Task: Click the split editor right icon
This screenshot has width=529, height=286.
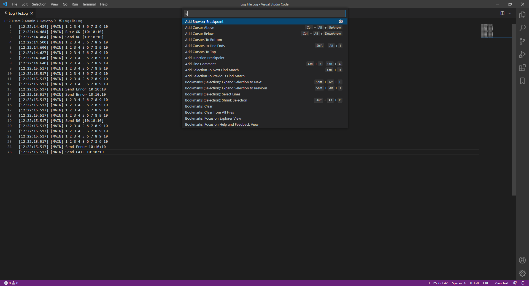Action: [x=502, y=13]
